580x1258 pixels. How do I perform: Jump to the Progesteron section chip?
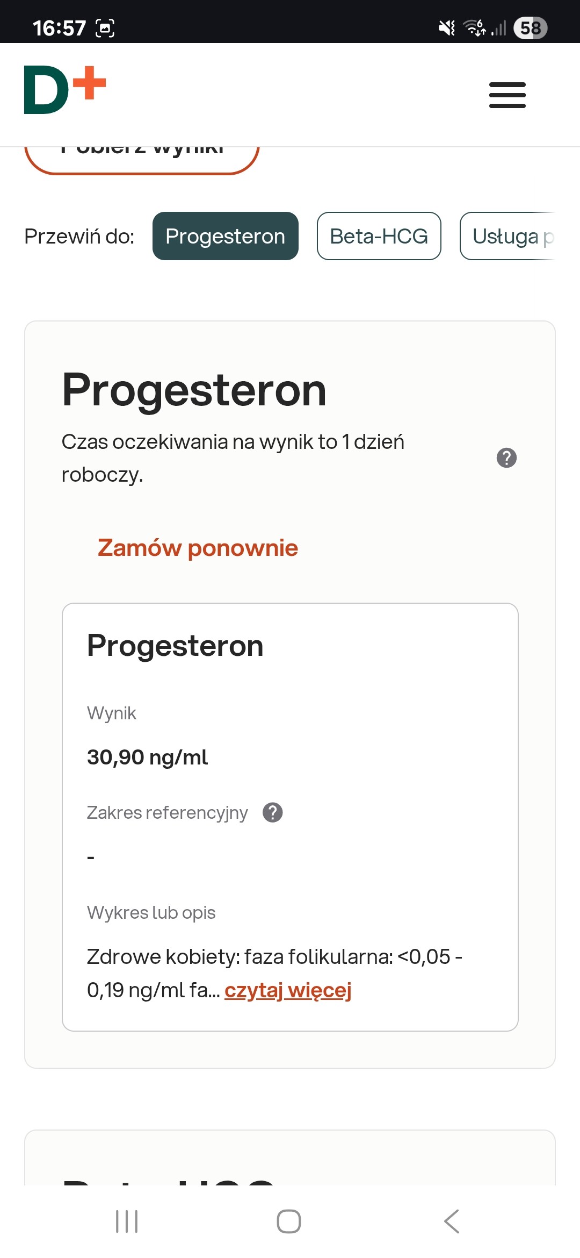coord(225,236)
